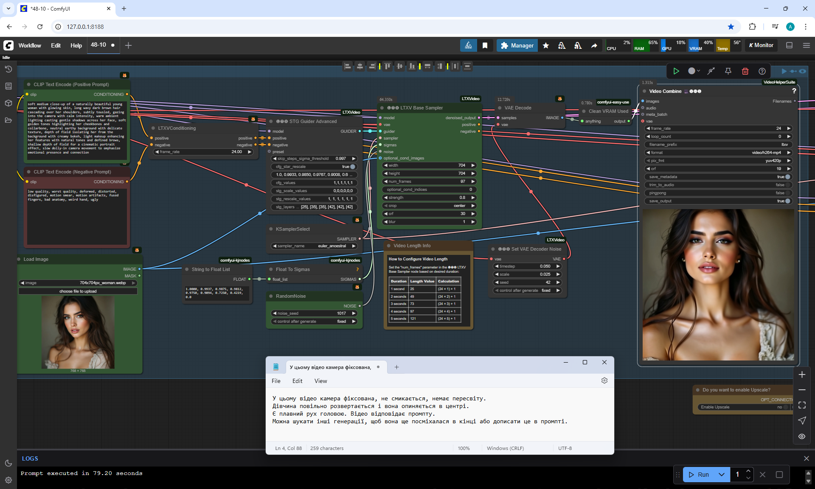This screenshot has width=815, height=489.
Task: Toggle cfg_star_rescale in STG Guider Advanced
Action: click(x=352, y=167)
